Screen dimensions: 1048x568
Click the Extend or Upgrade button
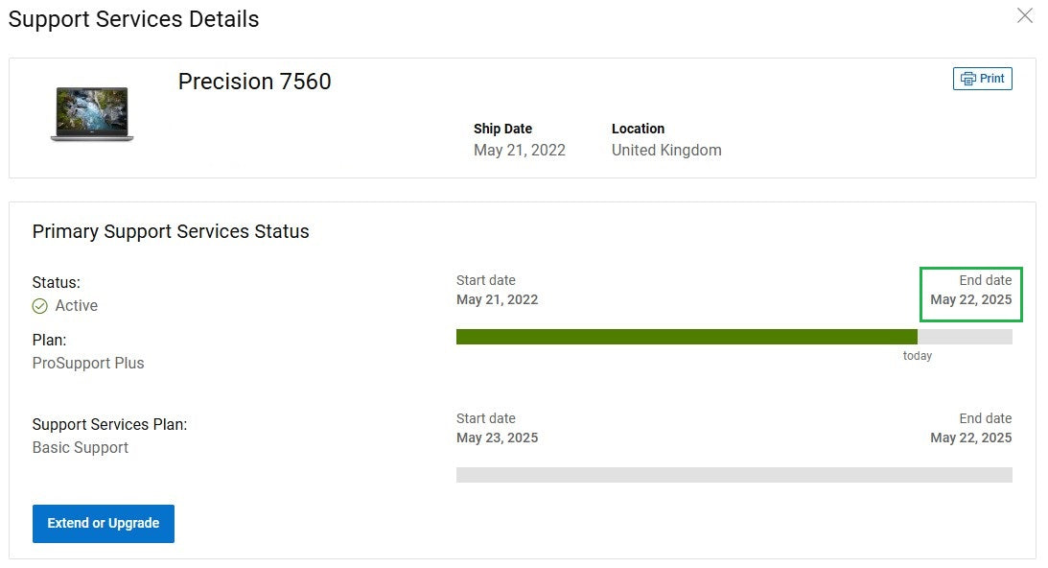pyautogui.click(x=104, y=523)
